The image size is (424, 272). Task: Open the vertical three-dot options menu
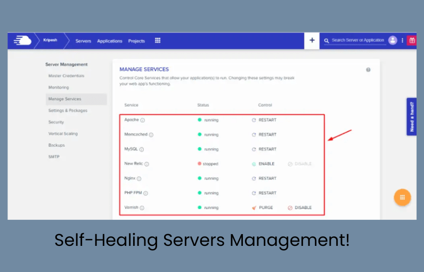(x=402, y=41)
